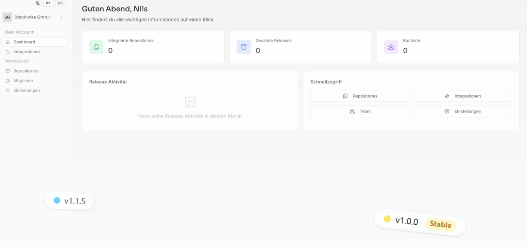The width and height of the screenshot is (527, 247).
Task: Switch language to US
Action: 60,3
